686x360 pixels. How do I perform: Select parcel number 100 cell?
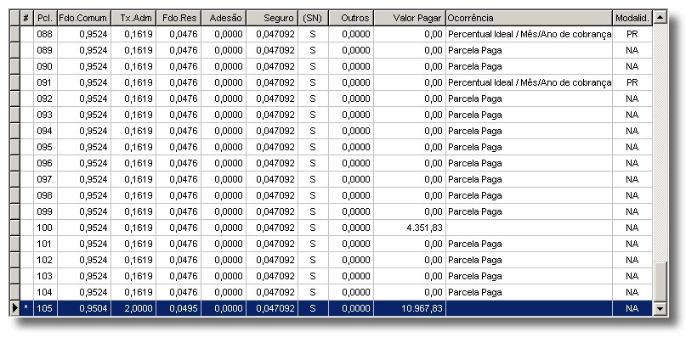coord(45,228)
